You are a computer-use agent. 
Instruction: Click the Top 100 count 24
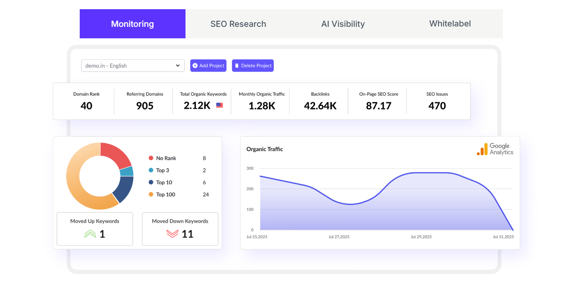[206, 195]
